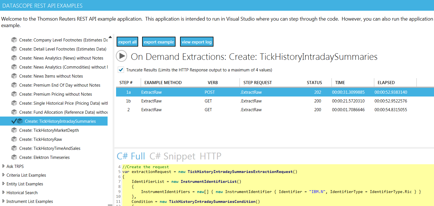Click cube icon beside TickHistoryTimeAndSales

[x=14, y=148]
